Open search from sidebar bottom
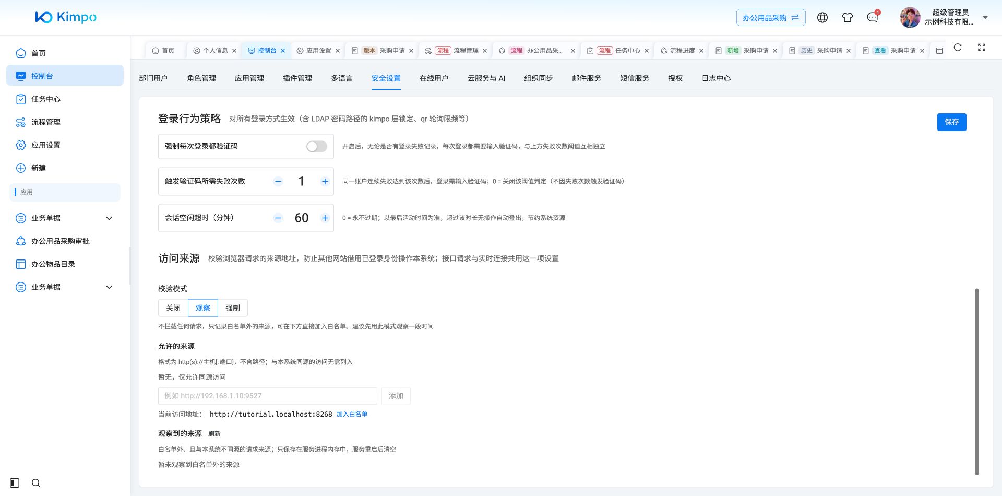The width and height of the screenshot is (1002, 496). pos(36,483)
